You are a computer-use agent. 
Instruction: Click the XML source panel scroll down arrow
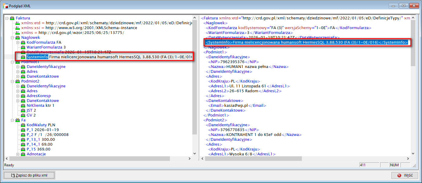pyautogui.click(x=413, y=154)
